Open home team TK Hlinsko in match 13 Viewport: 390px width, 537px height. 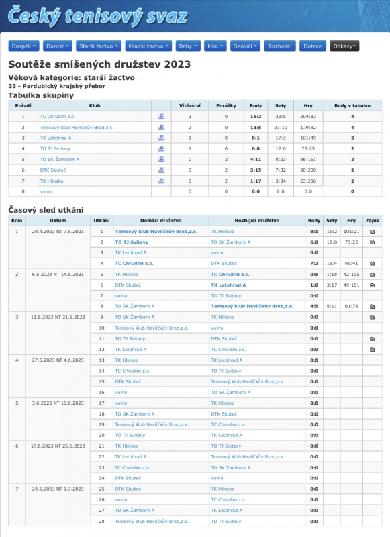(x=127, y=360)
